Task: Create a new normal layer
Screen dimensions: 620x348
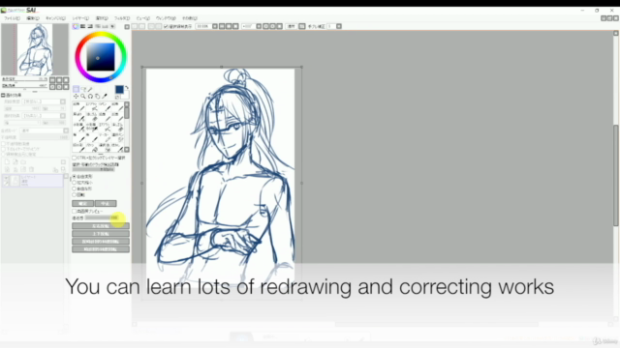Action: (x=7, y=162)
